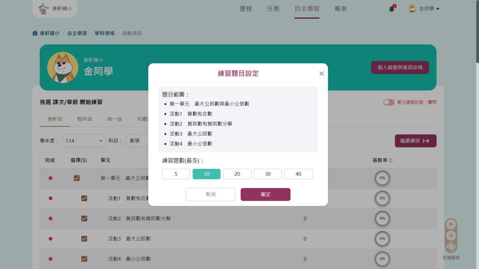This screenshot has width=479, height=269.
Task: Uncheck the 活動2 質因數和質因數分解 checkbox
Action: coord(84,218)
